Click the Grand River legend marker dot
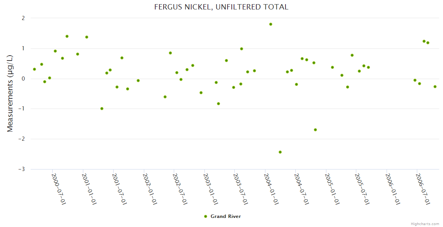This screenshot has width=443, height=227. click(x=206, y=216)
